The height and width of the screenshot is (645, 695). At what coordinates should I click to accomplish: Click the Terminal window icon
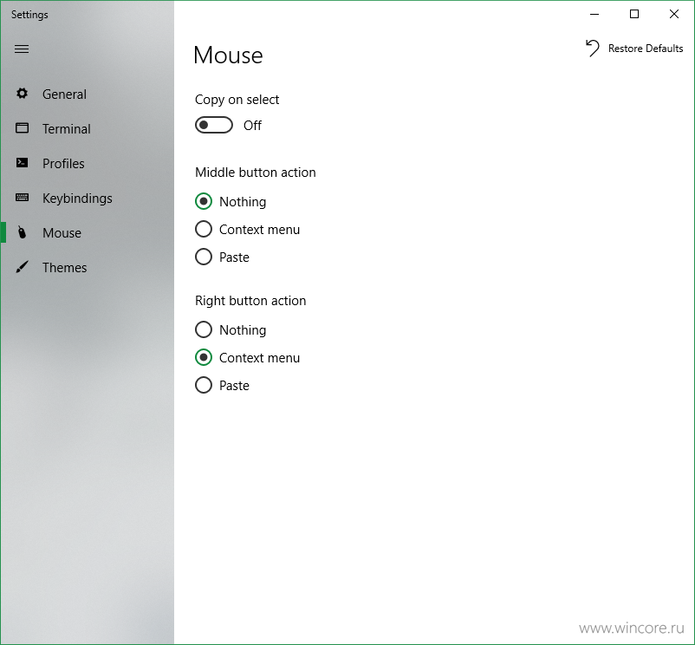tap(22, 128)
